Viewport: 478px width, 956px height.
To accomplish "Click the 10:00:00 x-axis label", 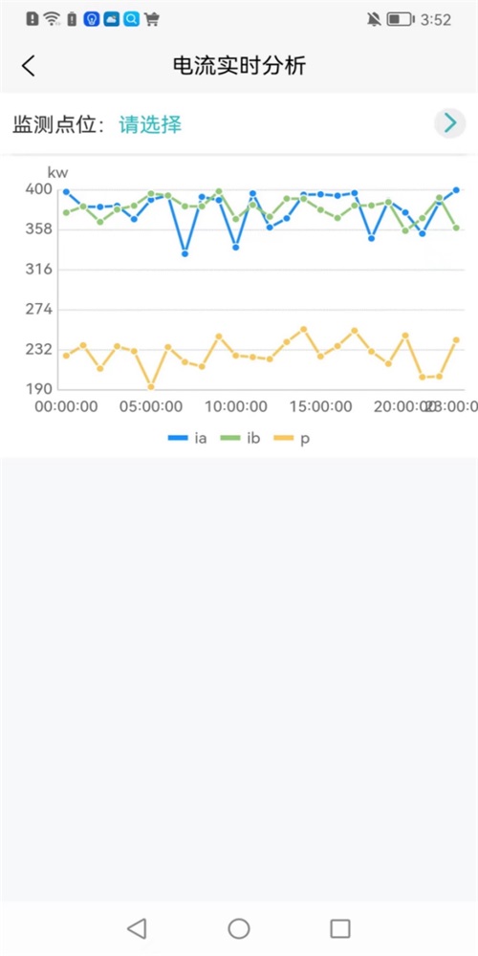I will [x=236, y=406].
